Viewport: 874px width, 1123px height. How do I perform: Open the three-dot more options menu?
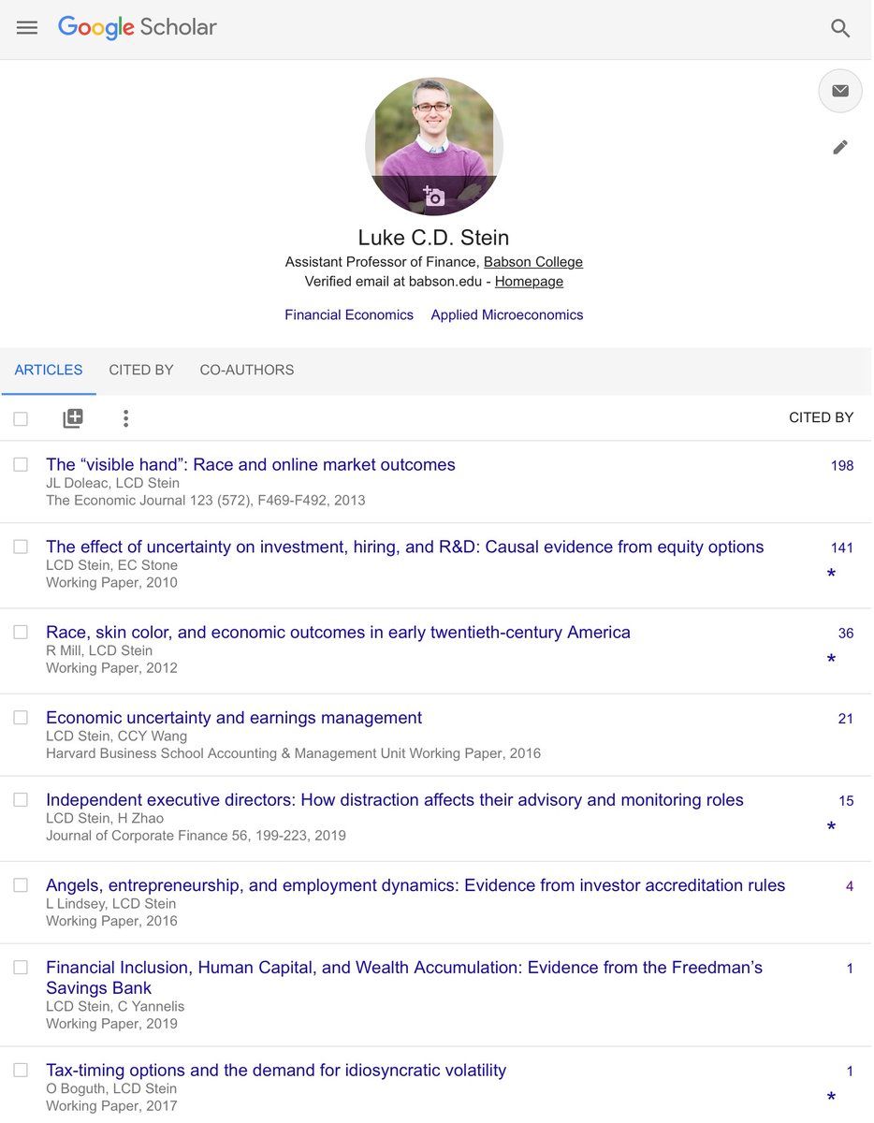click(x=126, y=418)
